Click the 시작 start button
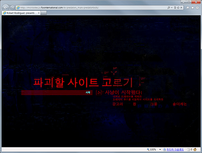 [88, 93]
